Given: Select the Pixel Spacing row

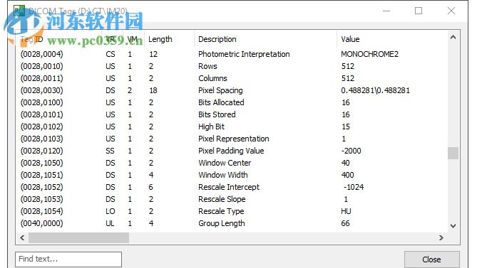Looking at the screenshot, I should tap(232, 90).
